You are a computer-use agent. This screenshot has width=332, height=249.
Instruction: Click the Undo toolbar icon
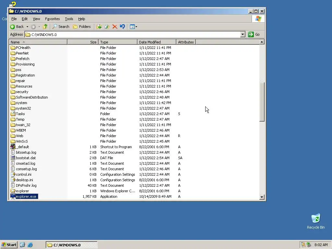point(122,27)
